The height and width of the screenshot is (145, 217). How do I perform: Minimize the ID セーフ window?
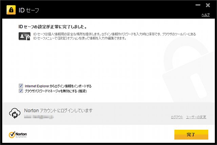coord(198,5)
